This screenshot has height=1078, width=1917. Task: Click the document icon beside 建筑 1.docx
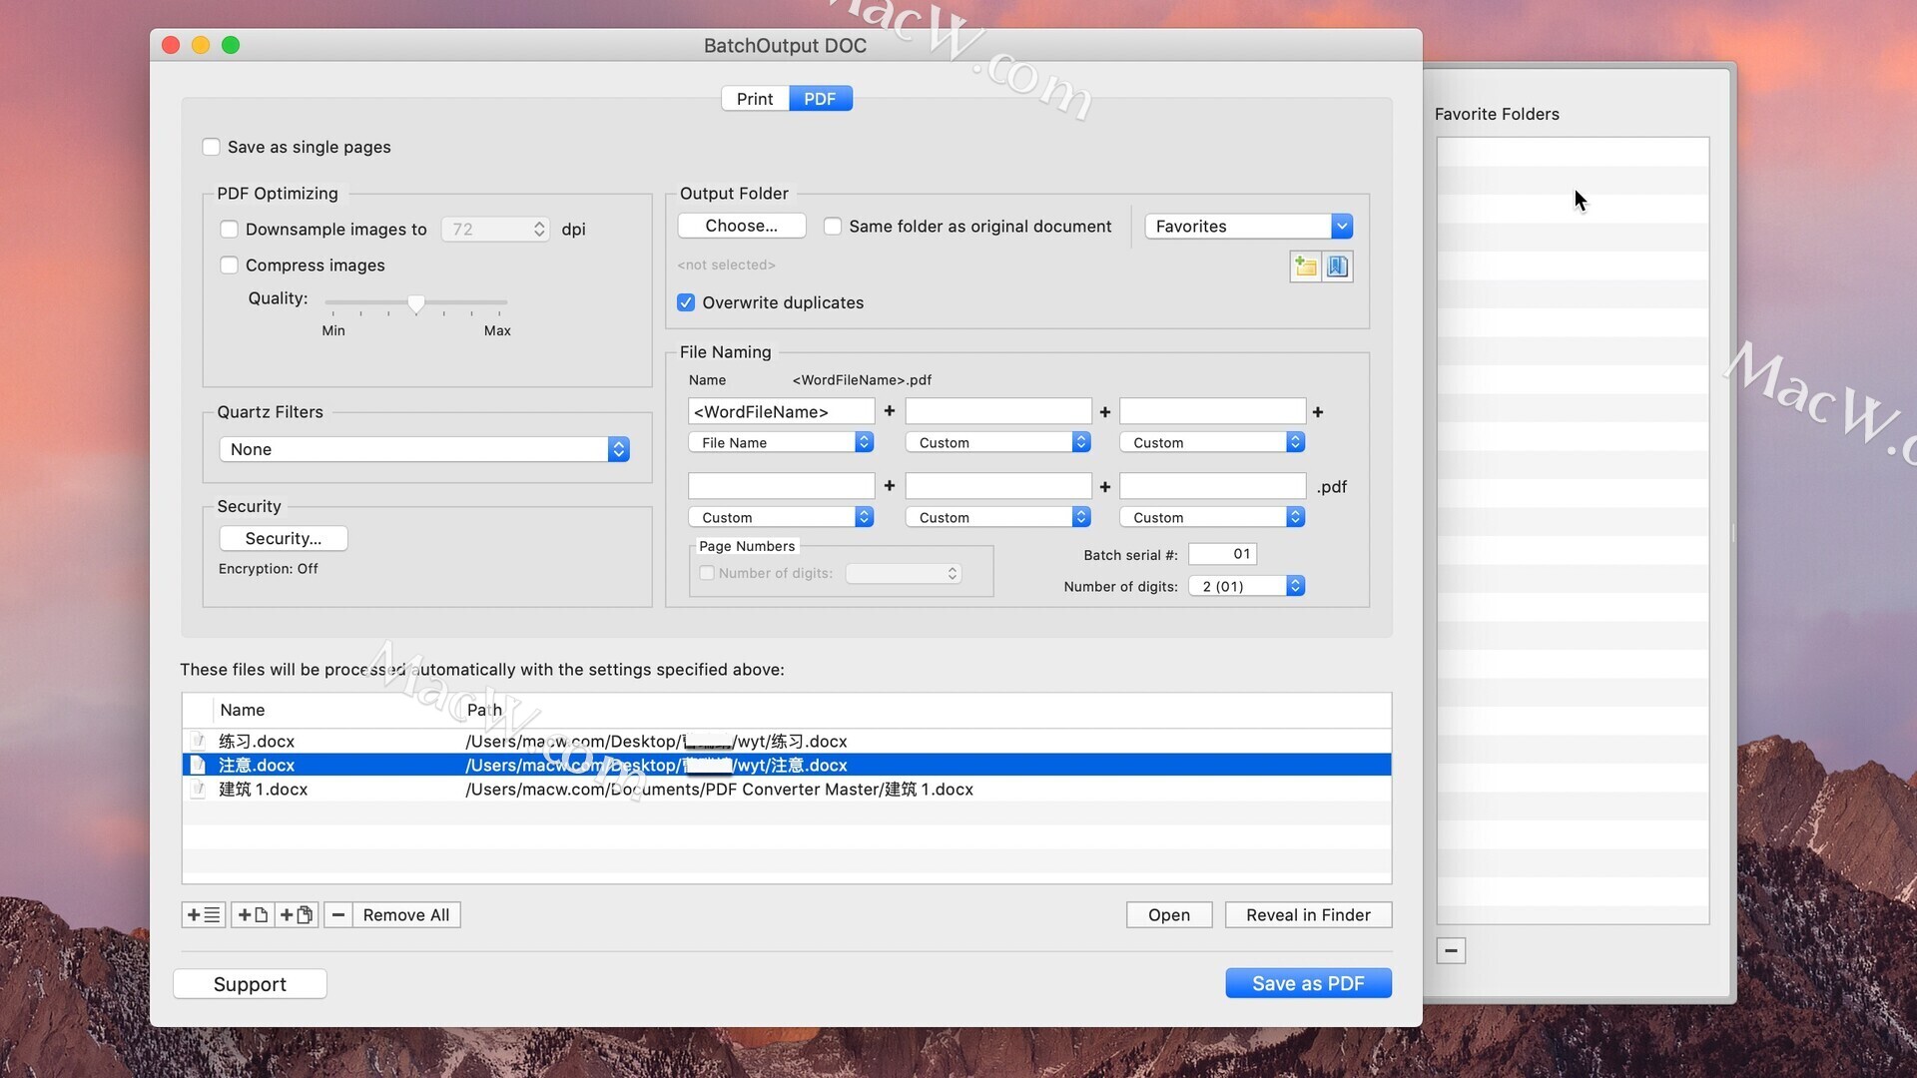pyautogui.click(x=198, y=790)
